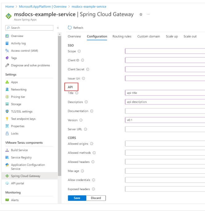Image resolution: width=205 pixels, height=211 pixels.
Task: Open the Spring Cloud Gateway sidebar item
Action: [30, 176]
